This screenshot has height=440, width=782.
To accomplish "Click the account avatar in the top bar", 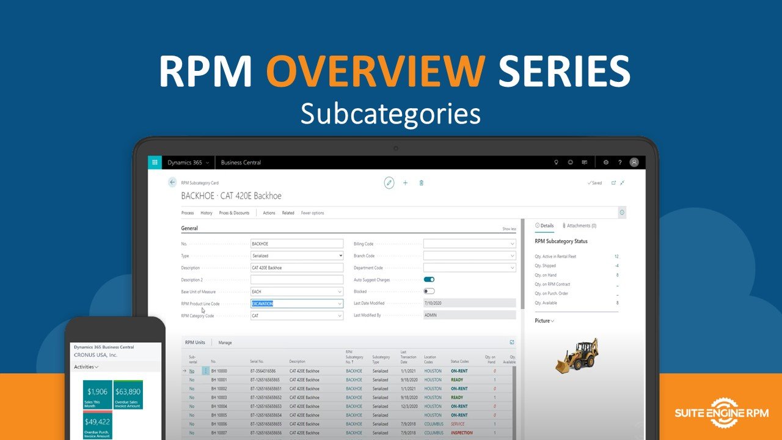I will (x=634, y=162).
